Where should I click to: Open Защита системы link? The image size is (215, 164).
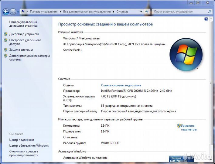click(21, 50)
